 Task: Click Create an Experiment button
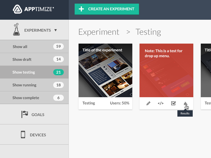pyautogui.click(x=107, y=9)
